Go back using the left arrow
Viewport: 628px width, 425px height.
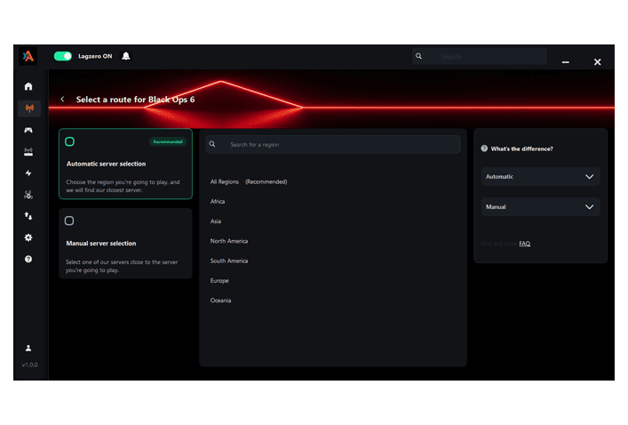click(x=62, y=100)
